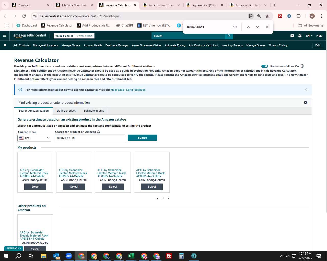Click the info icon beside Recommendations On
The image size is (327, 261).
click(302, 66)
